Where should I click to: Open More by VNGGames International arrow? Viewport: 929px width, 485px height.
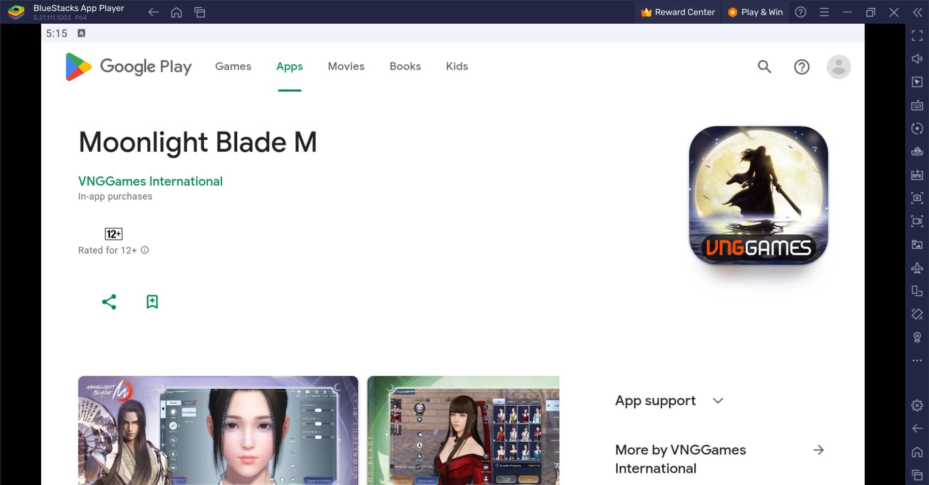[x=819, y=450]
